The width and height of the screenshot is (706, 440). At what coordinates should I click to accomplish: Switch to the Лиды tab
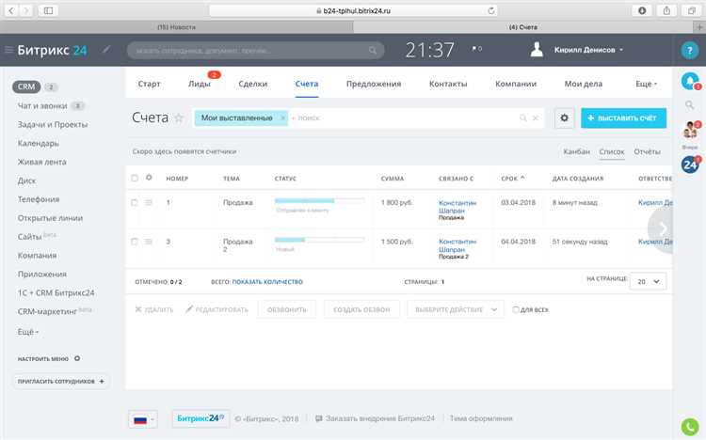click(x=199, y=84)
